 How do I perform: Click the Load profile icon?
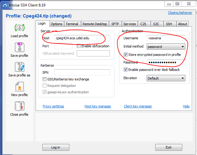tap(20, 28)
